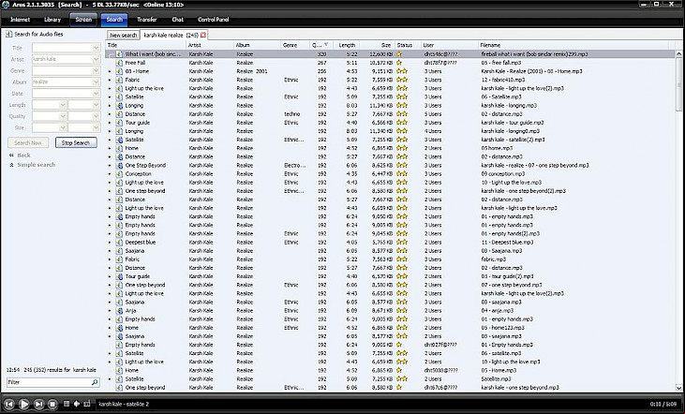
Task: Select filename "11 - Deepest blue.mp3"
Action: click(x=507, y=242)
